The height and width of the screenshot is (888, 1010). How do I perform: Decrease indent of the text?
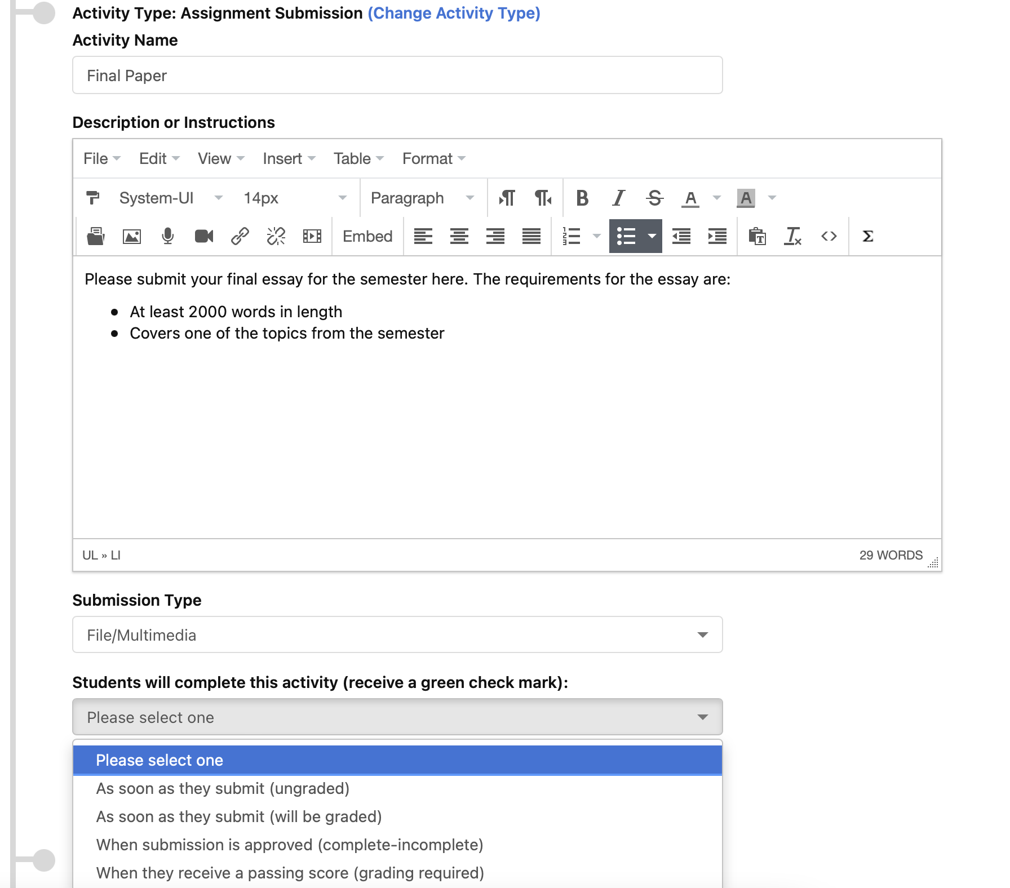[681, 236]
